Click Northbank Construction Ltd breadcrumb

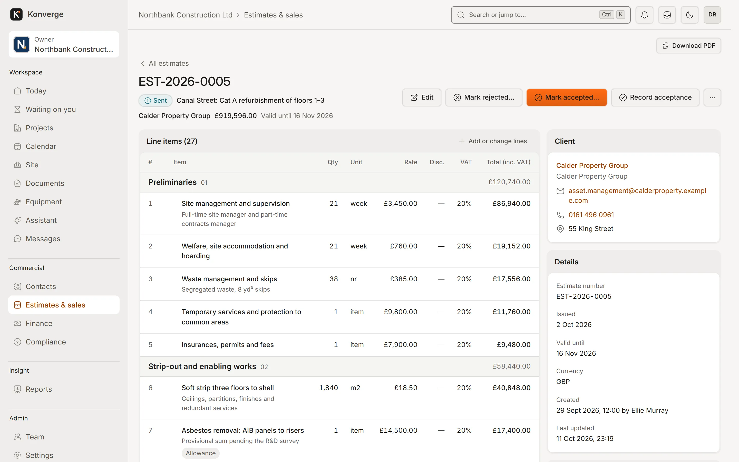click(185, 15)
